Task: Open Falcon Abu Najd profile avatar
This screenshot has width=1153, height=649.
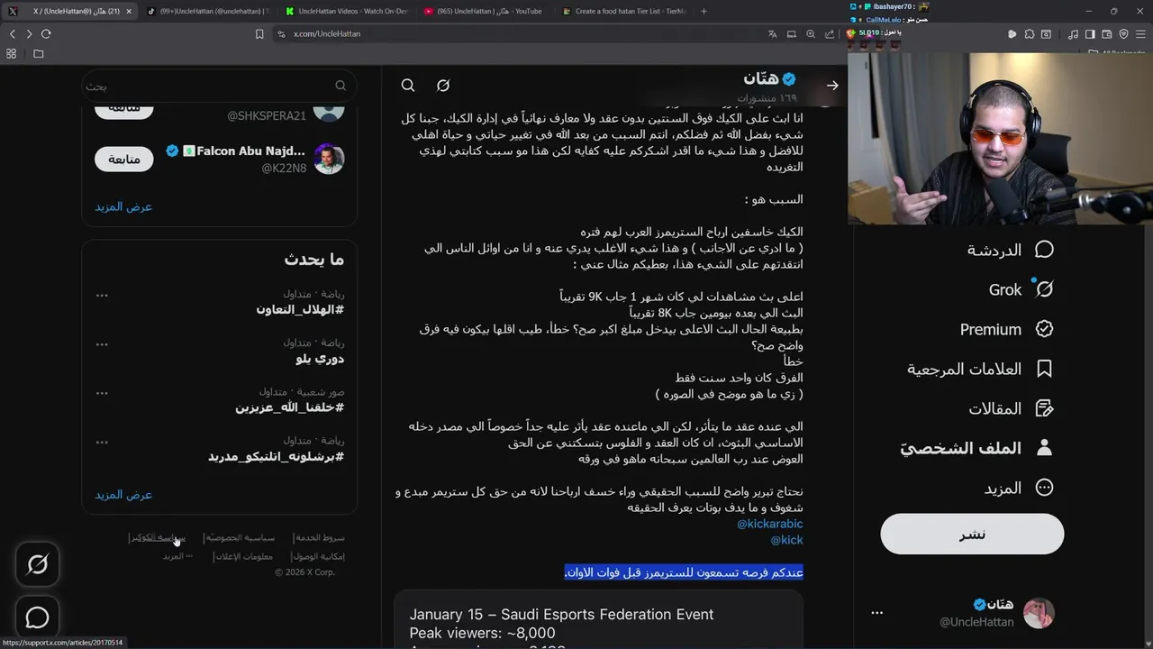Action: [x=329, y=159]
